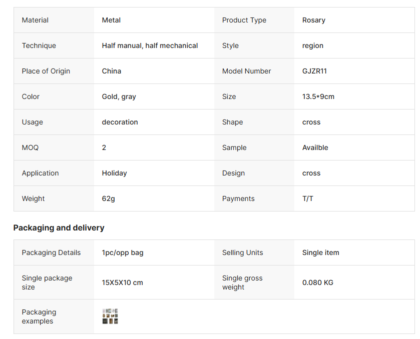
Task: Click the Gold, gray color value
Action: coord(119,97)
